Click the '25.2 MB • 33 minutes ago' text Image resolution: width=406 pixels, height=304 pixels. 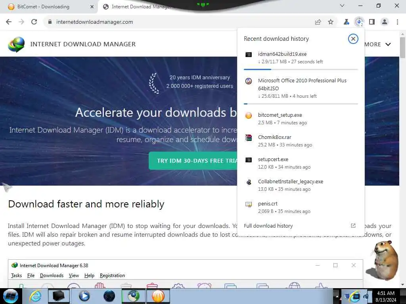click(x=285, y=145)
